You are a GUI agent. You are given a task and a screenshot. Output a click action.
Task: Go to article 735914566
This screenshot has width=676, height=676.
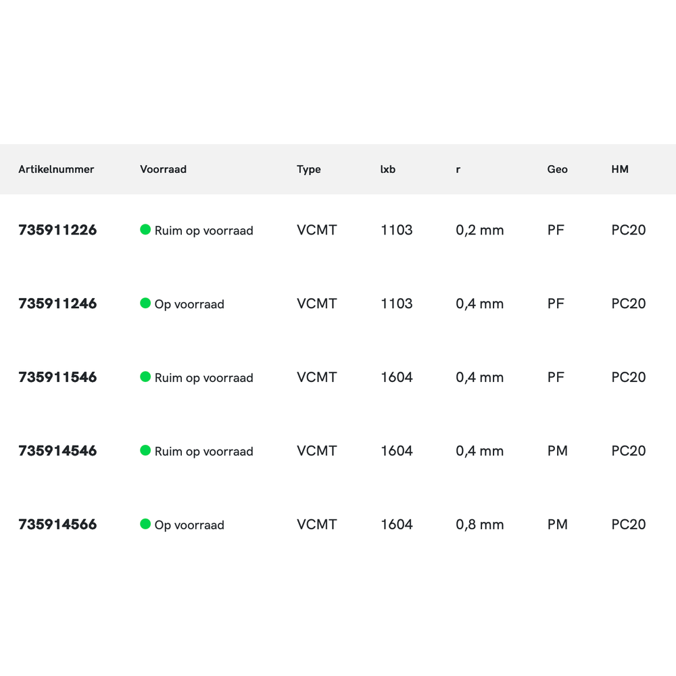click(57, 525)
